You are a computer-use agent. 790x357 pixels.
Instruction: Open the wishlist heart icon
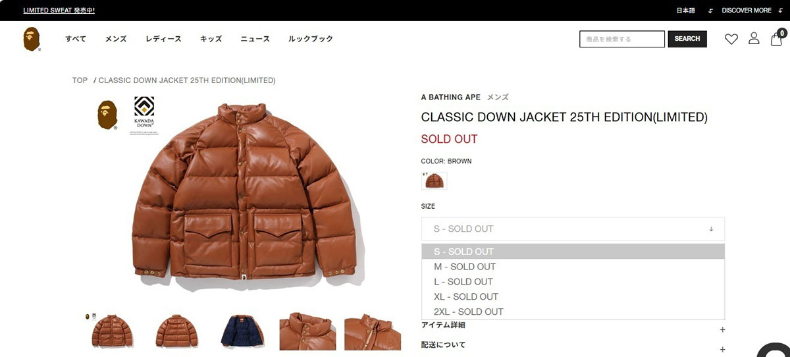(731, 39)
